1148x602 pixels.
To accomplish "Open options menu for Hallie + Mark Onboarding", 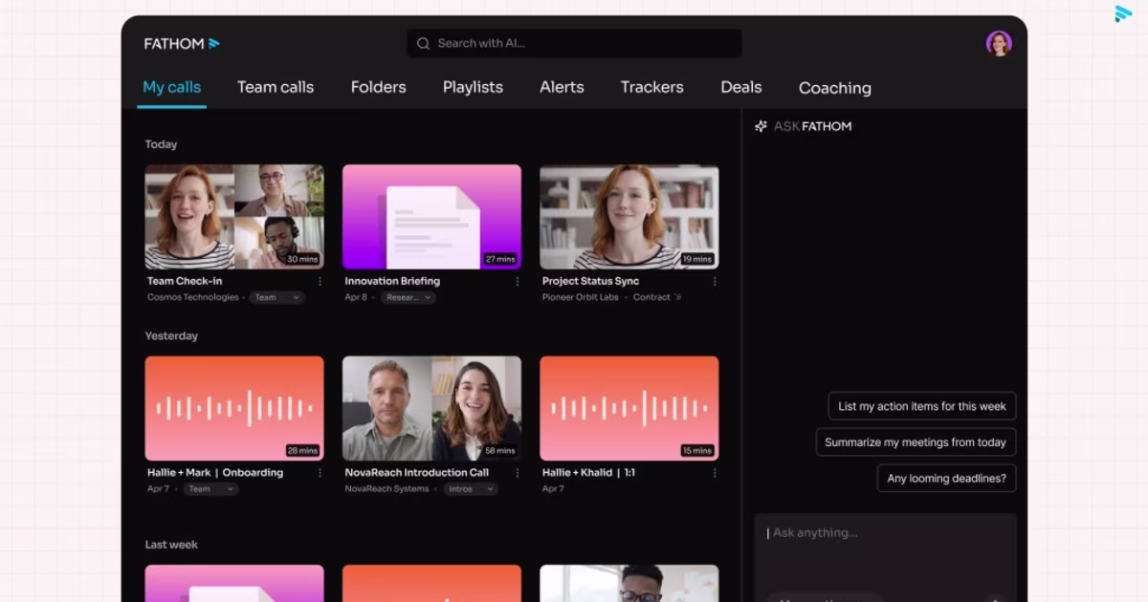I will coord(320,473).
